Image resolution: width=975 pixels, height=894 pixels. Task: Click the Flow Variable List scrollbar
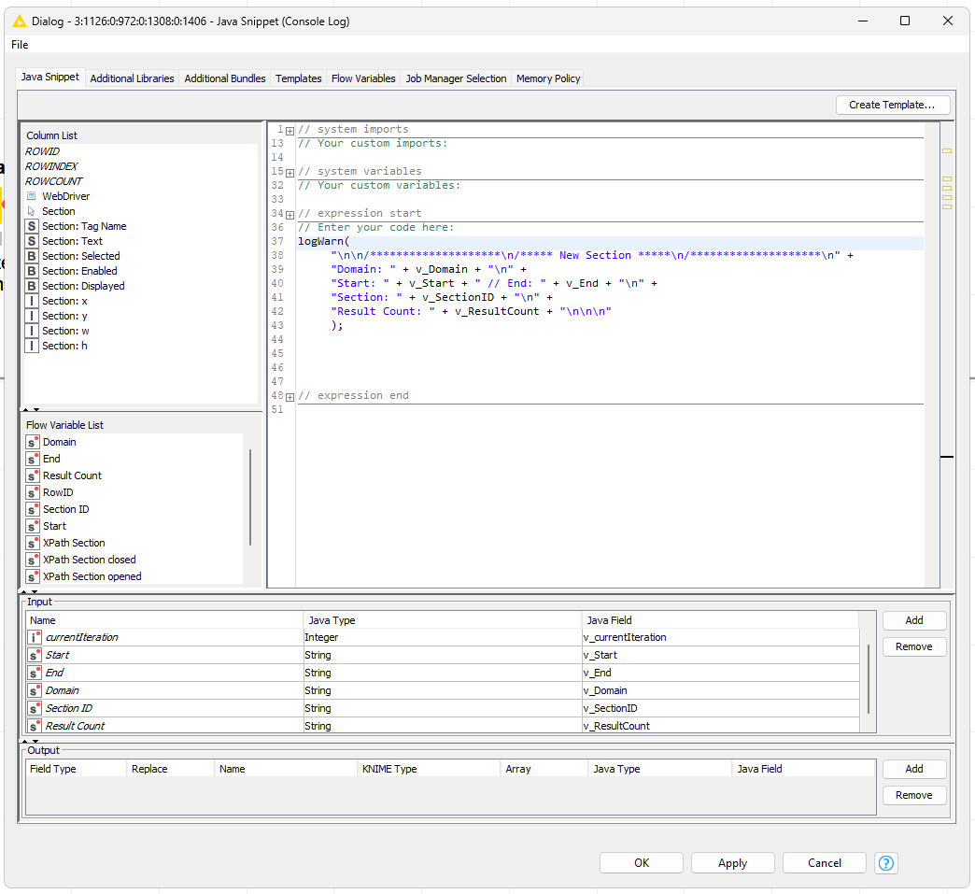point(249,497)
